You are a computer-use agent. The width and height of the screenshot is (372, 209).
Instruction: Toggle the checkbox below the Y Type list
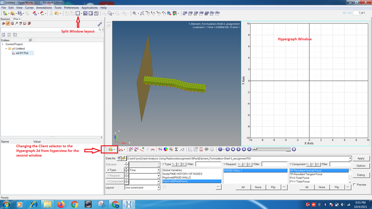pos(165,187)
